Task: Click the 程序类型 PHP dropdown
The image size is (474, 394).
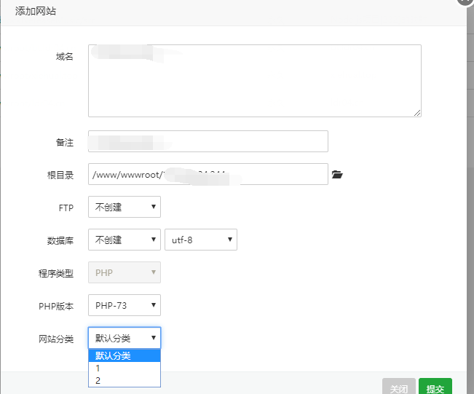Action: pos(125,272)
